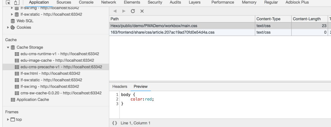Sort by Content-Type column header
The height and width of the screenshot is (127, 331).
tap(268, 19)
